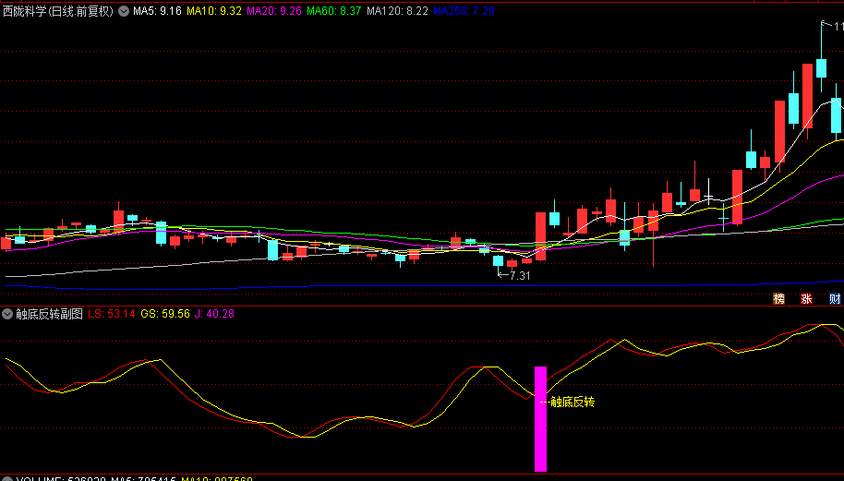Click the 7.31 low price marker
Image resolution: width=844 pixels, height=481 pixels.
point(519,275)
